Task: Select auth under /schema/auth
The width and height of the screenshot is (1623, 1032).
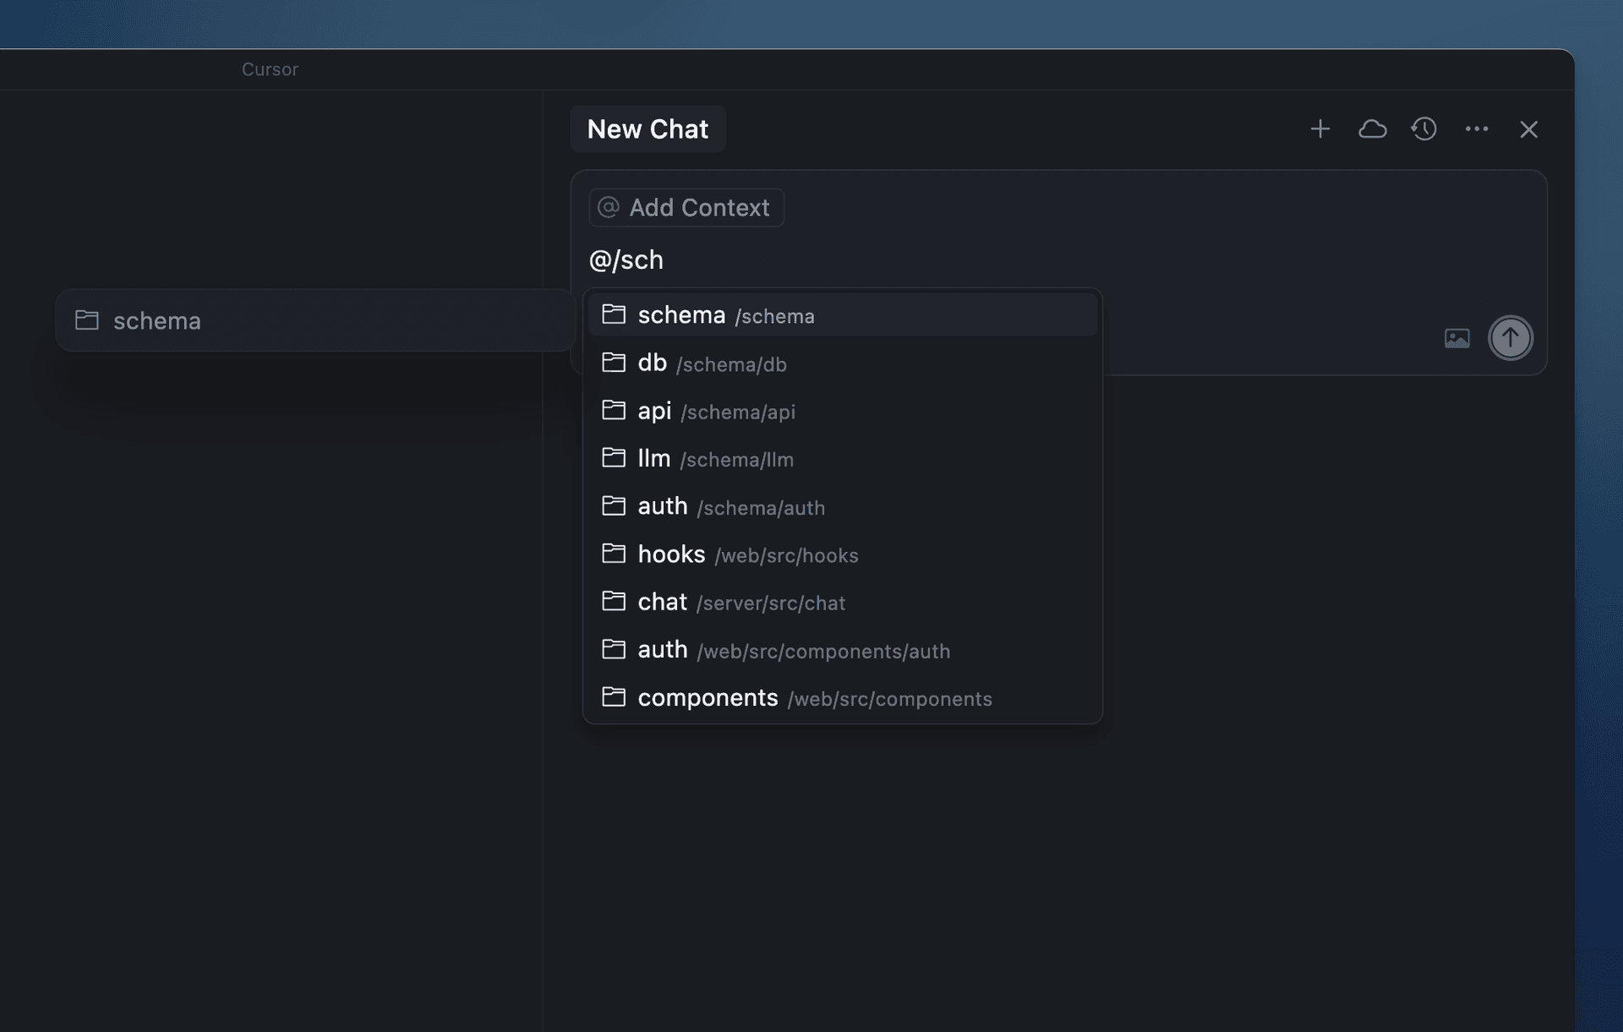Action: 730,506
